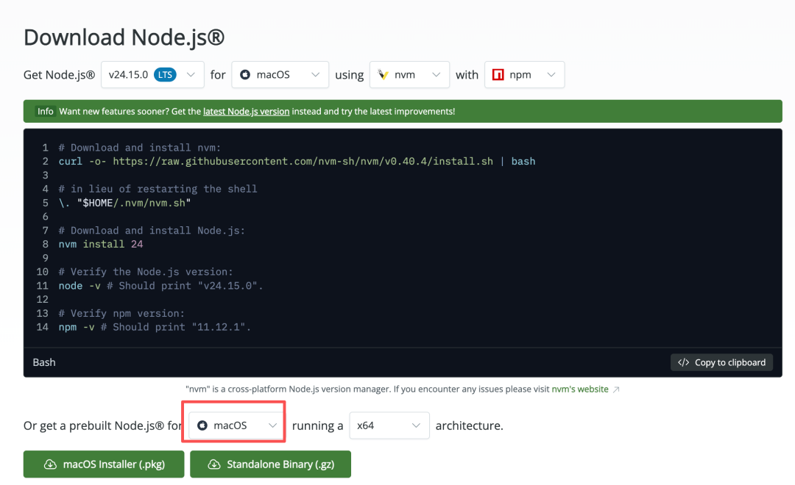Click the LTS badge in version selector
The height and width of the screenshot is (485, 795).
pos(165,75)
